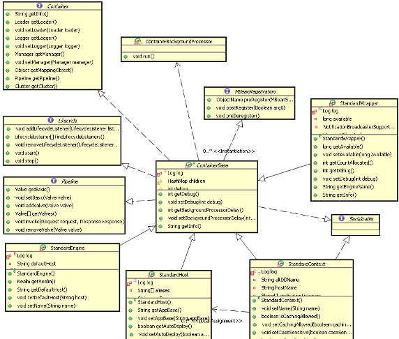This screenshot has width=399, height=339.
Task: Select the MBeanRegistration interface icon
Action: point(227,91)
